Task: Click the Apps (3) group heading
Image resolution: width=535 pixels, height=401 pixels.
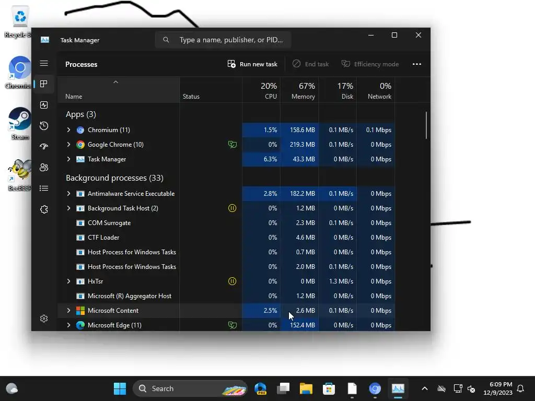Action: (81, 114)
